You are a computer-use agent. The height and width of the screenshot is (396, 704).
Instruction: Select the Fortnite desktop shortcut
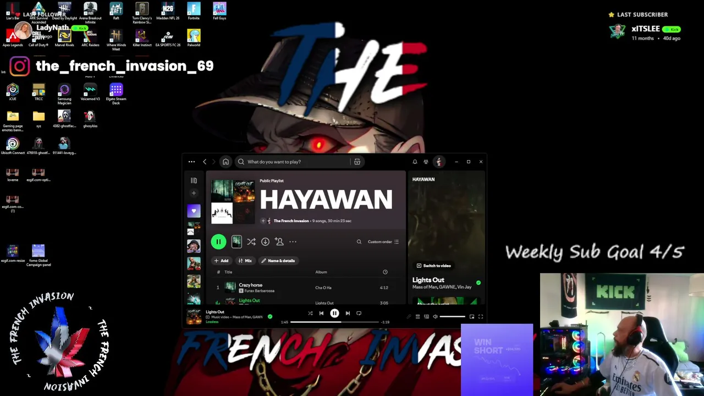[194, 12]
